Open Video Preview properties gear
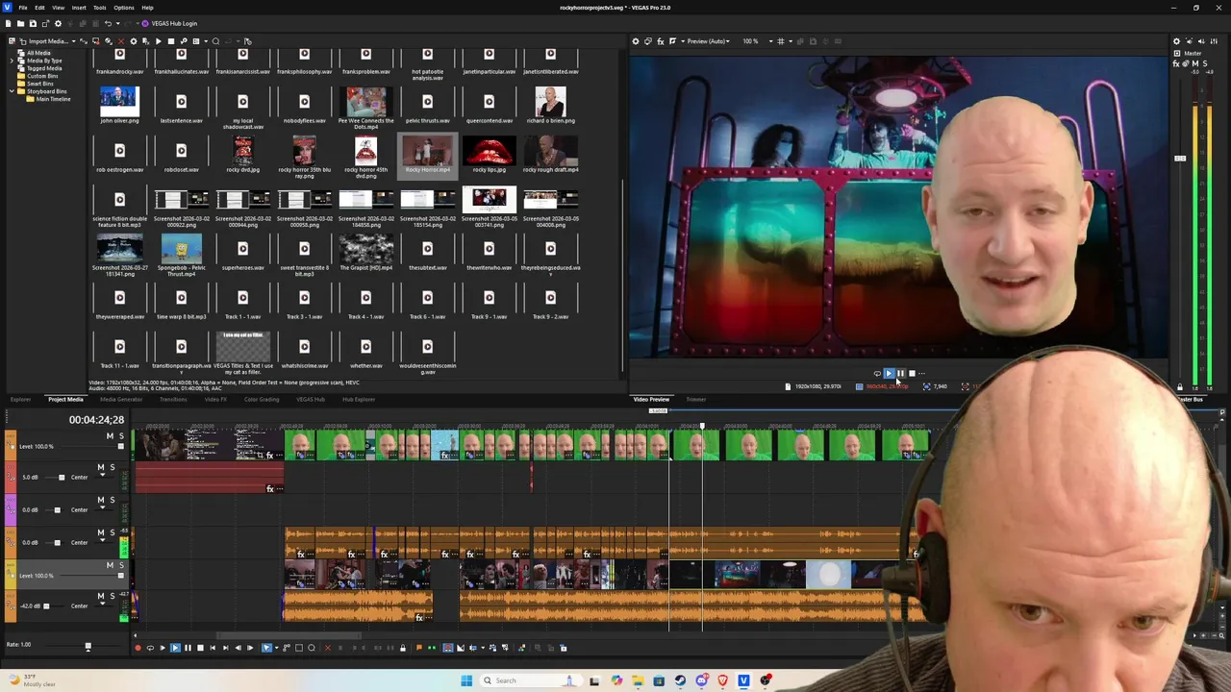 635,41
